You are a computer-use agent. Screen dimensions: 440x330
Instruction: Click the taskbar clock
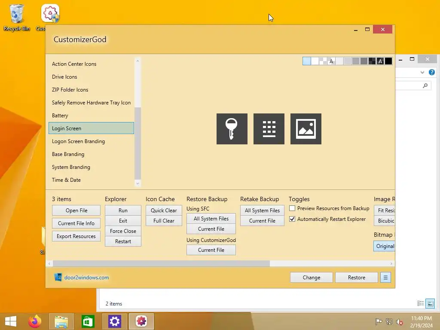[422, 322]
